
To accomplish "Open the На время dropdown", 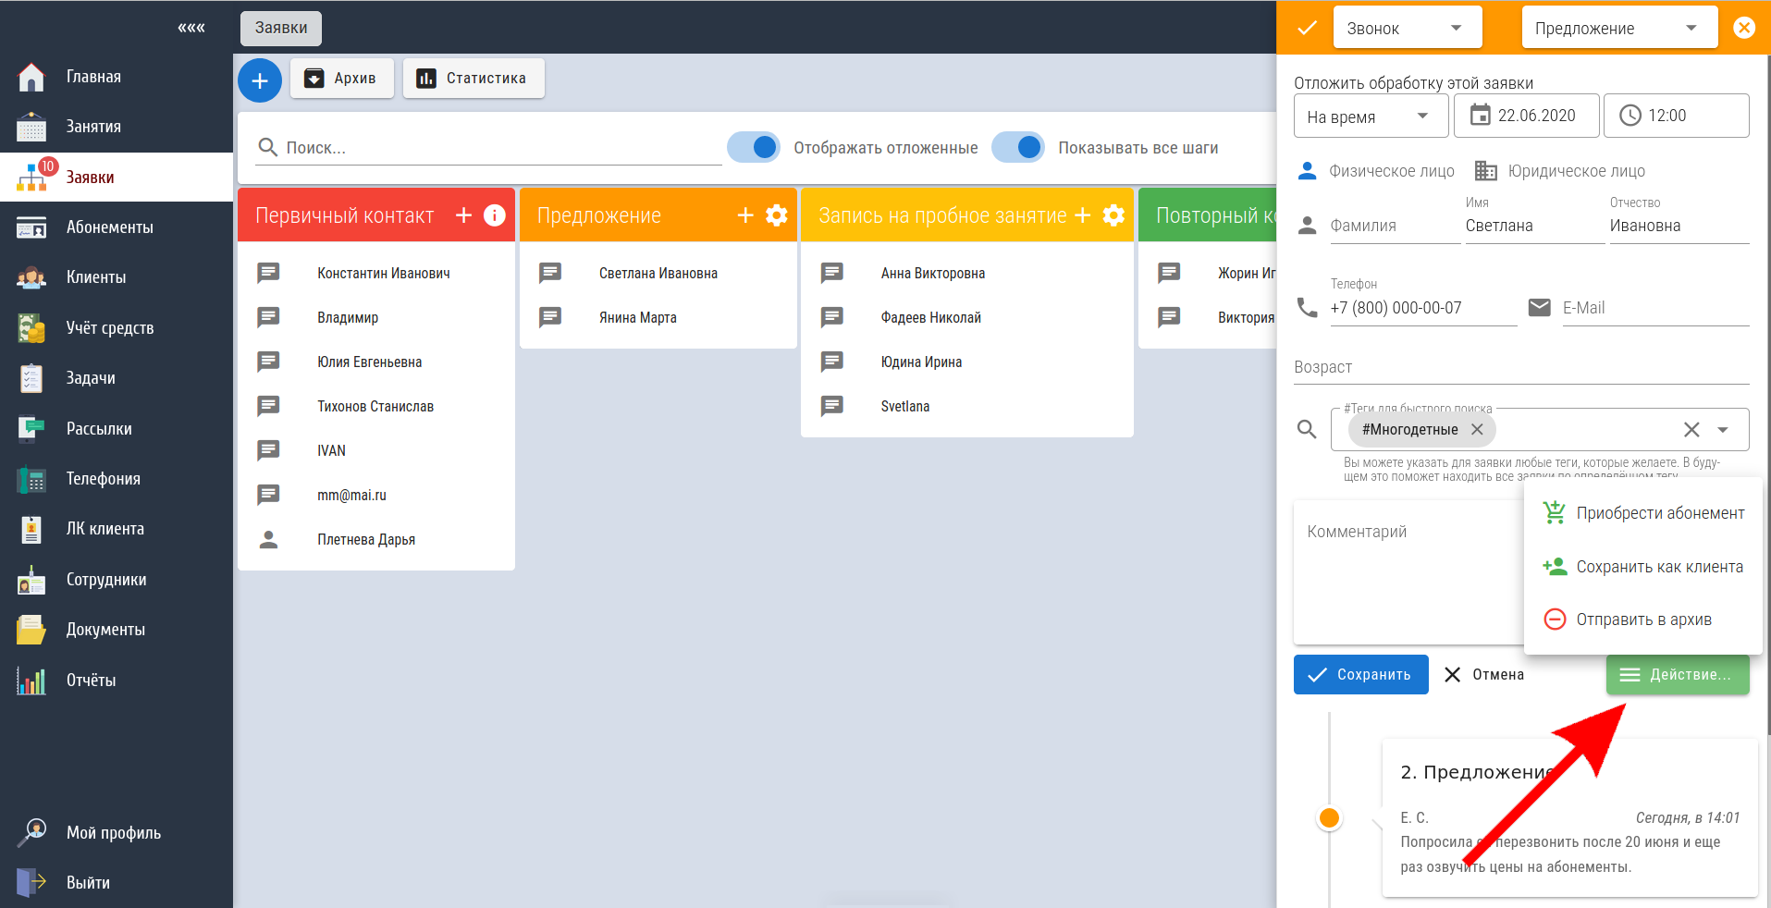I will pos(1371,117).
